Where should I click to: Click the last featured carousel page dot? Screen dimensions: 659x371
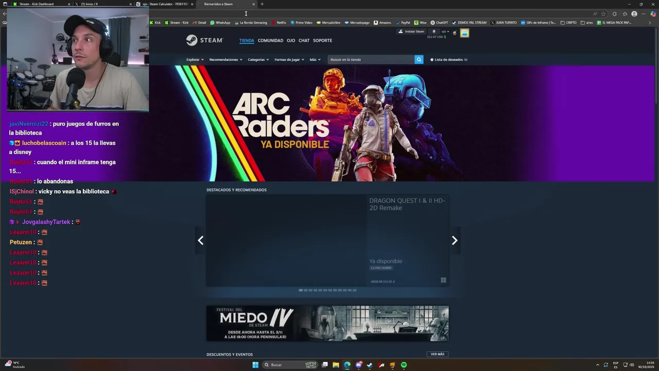[354, 290]
